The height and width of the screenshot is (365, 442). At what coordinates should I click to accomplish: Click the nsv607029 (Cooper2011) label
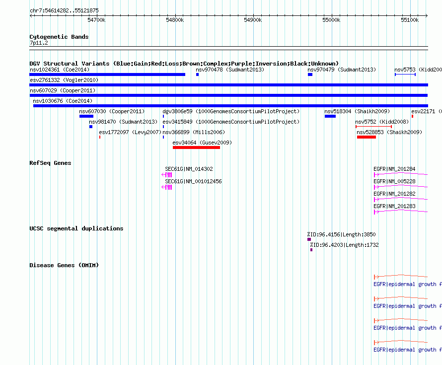point(63,90)
